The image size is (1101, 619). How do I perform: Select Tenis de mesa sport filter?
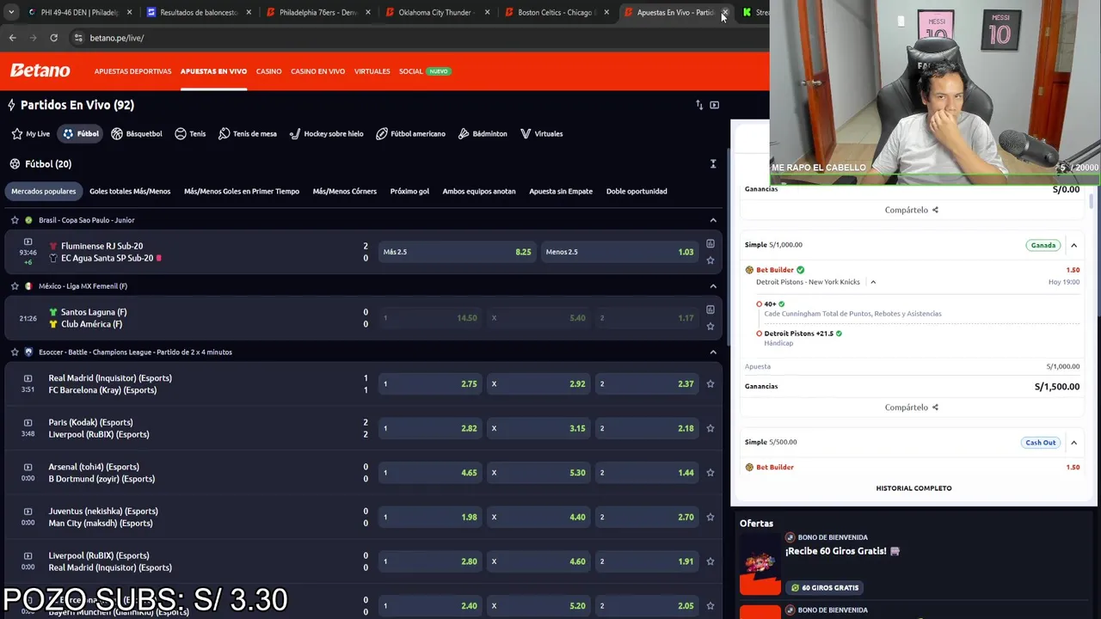coord(248,133)
